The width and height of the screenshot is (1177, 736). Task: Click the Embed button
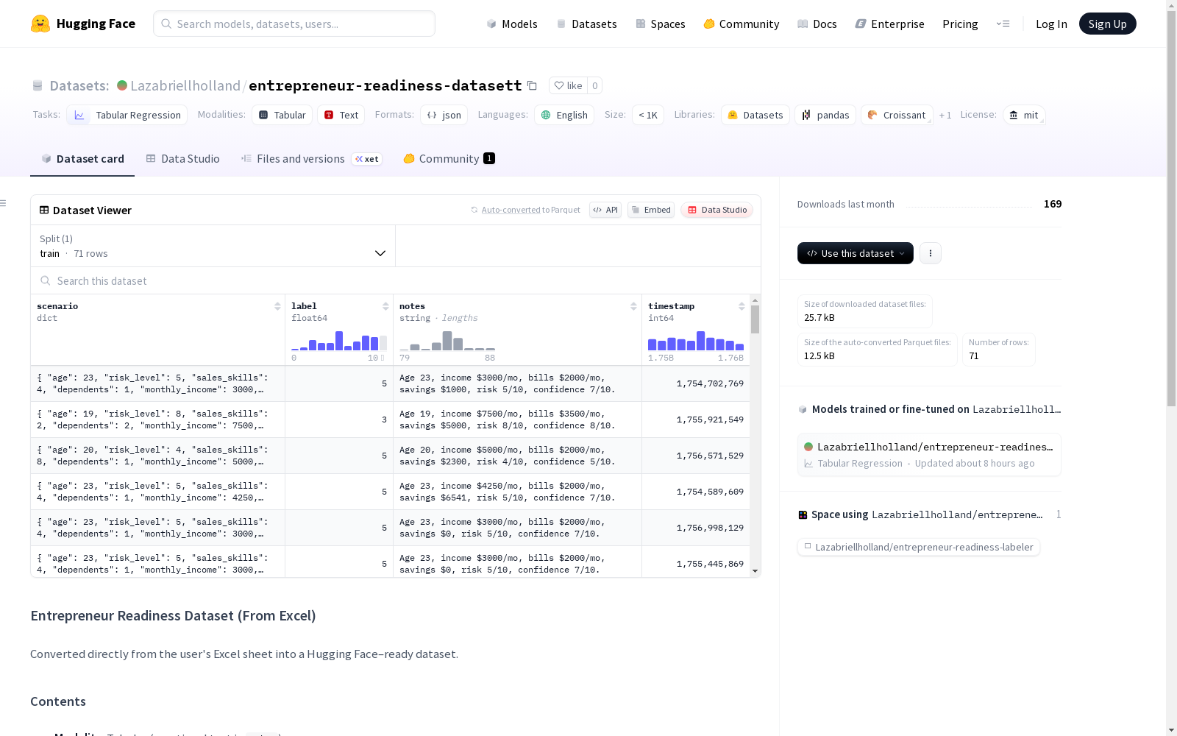(x=651, y=210)
